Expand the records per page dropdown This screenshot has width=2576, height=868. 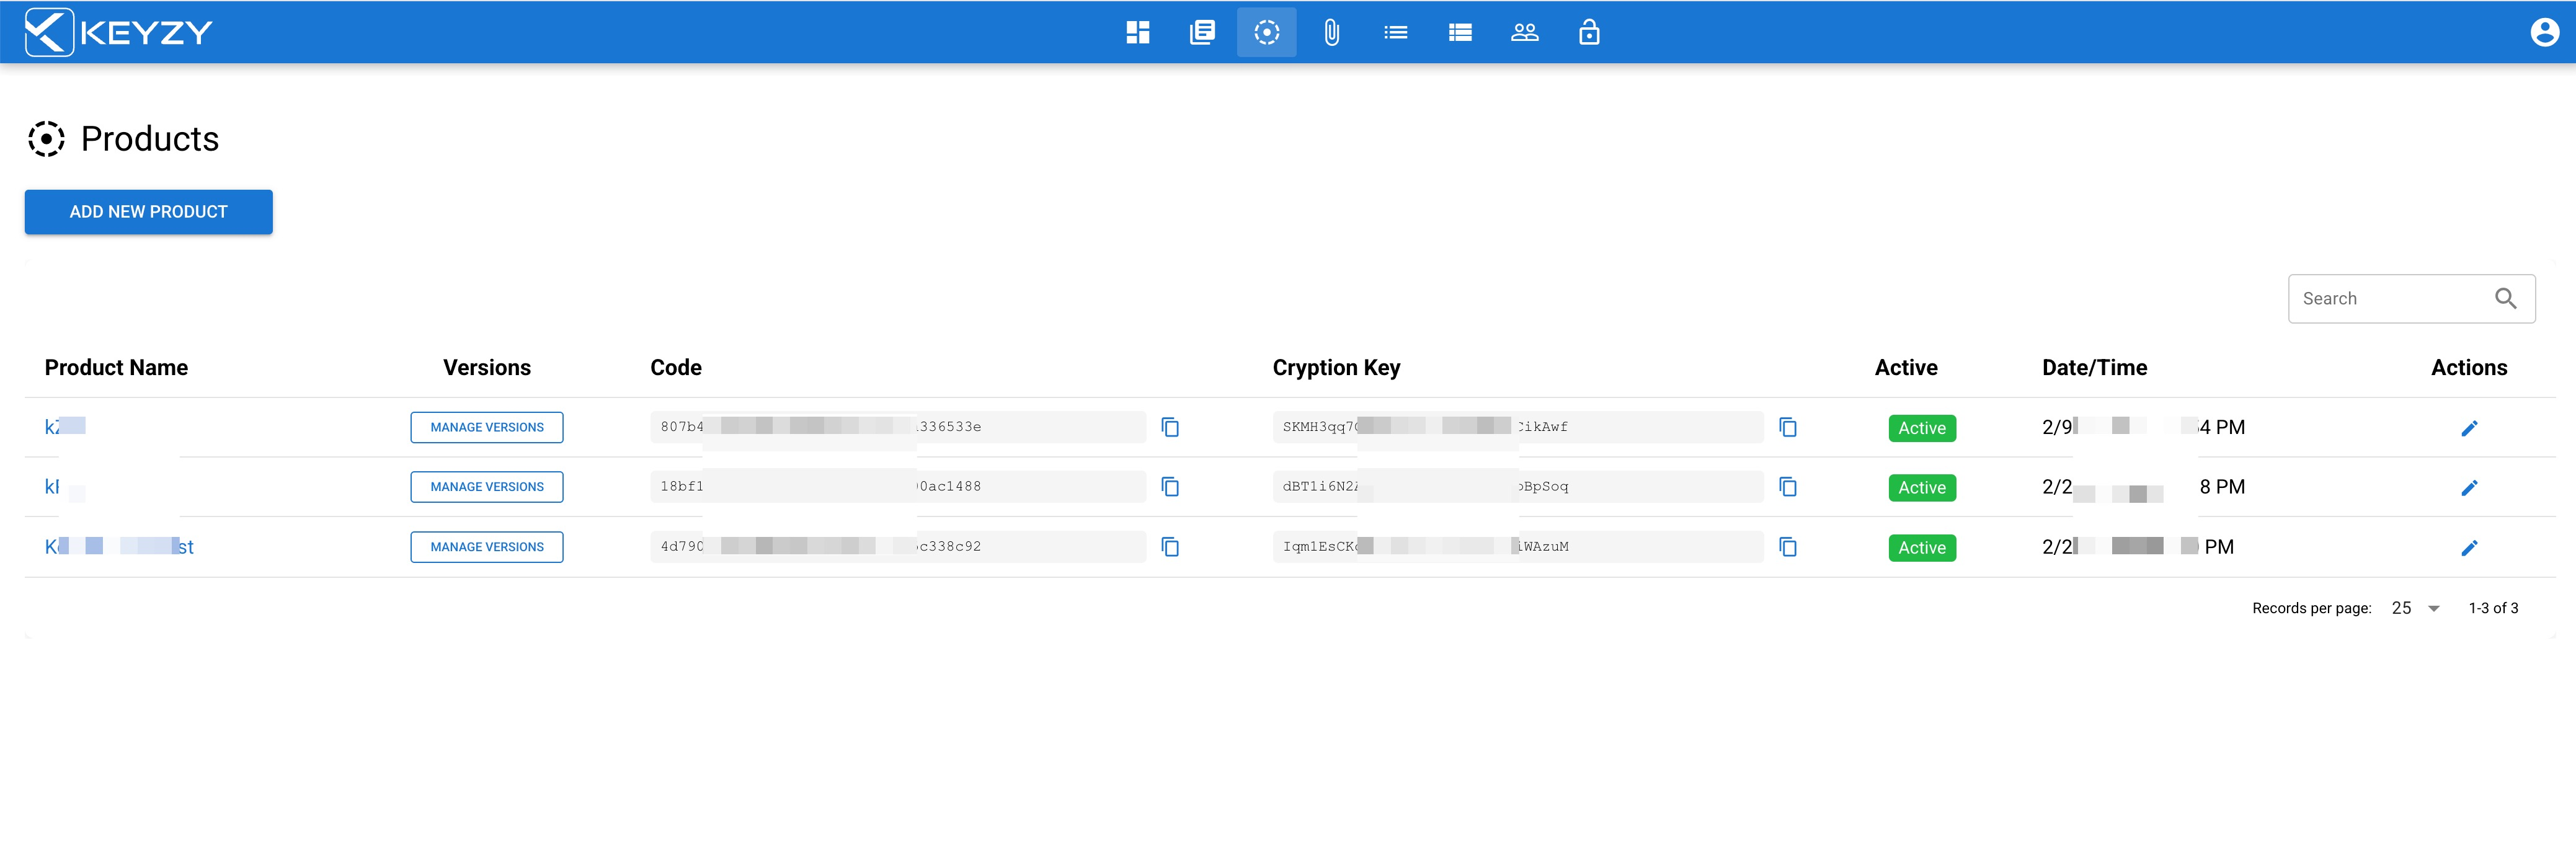2415,608
